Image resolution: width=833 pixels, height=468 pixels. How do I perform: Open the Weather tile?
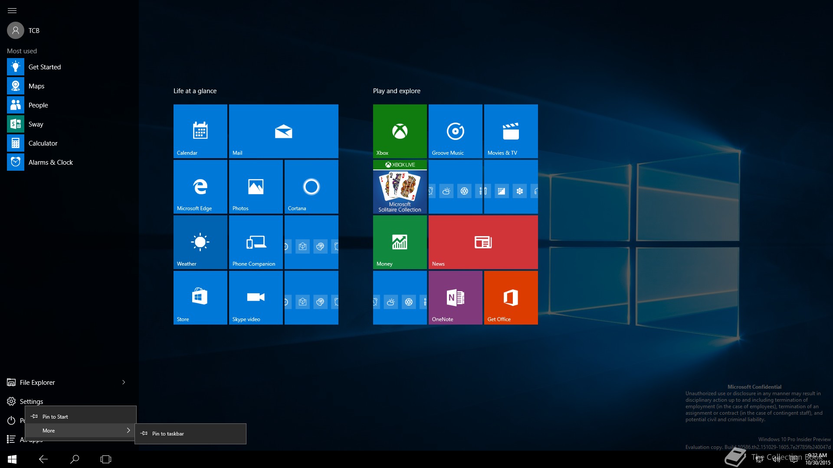pyautogui.click(x=200, y=242)
